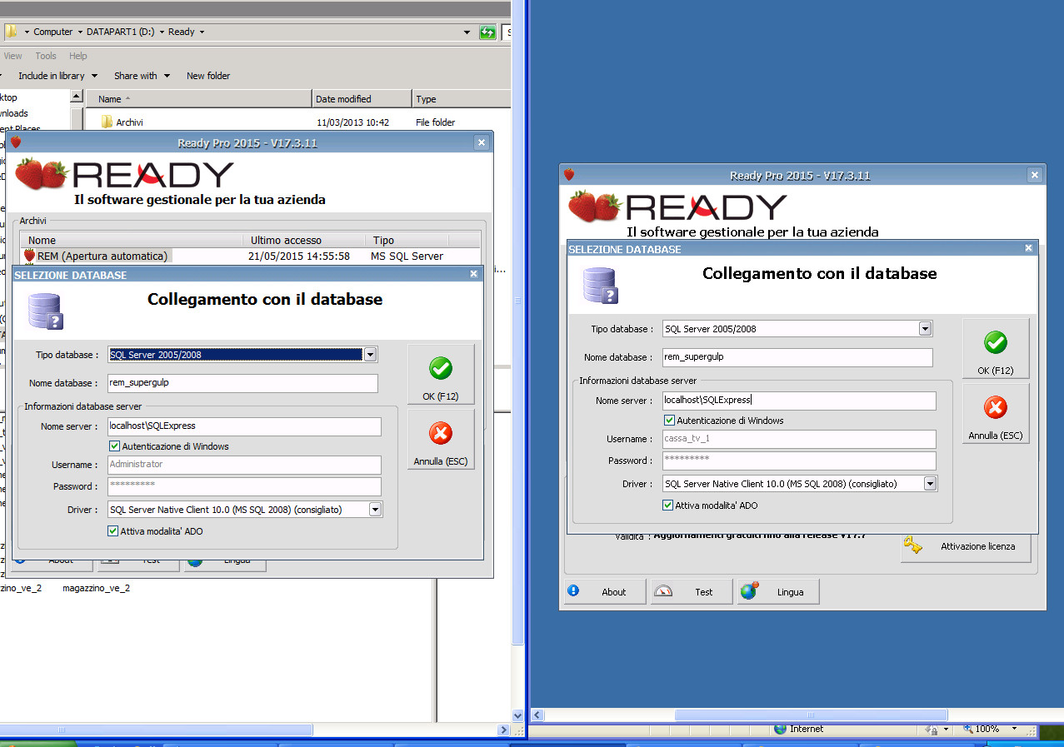Click Nome database field in right dialog
This screenshot has width=1064, height=747.
(797, 357)
